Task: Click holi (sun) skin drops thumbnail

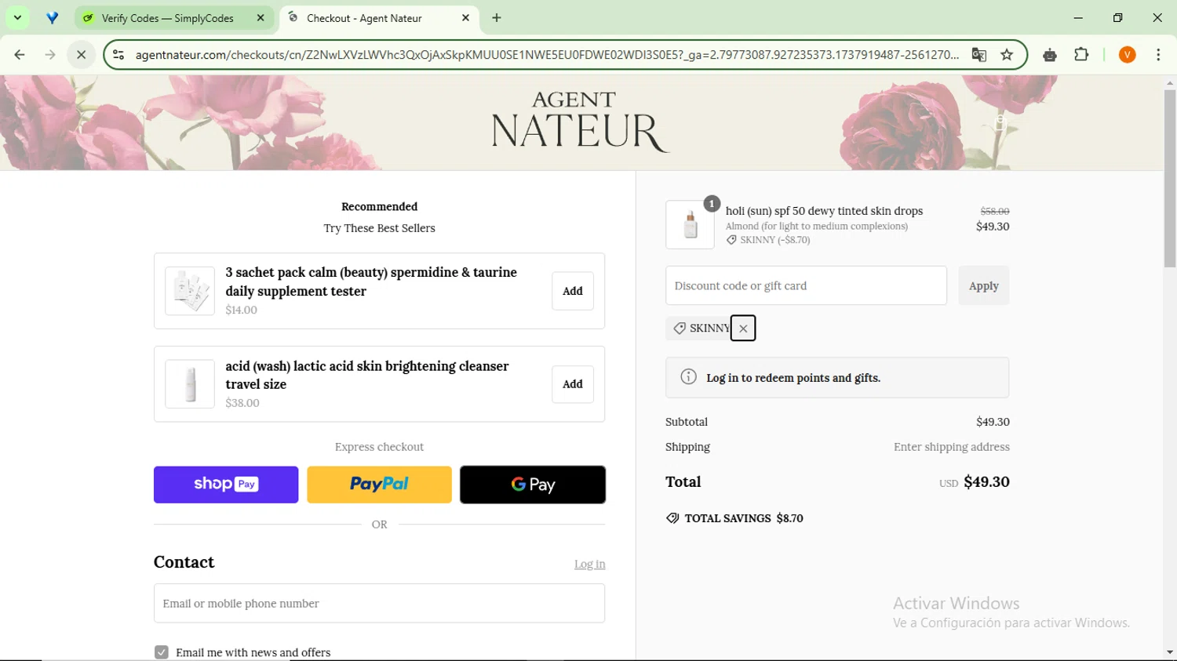Action: (690, 225)
